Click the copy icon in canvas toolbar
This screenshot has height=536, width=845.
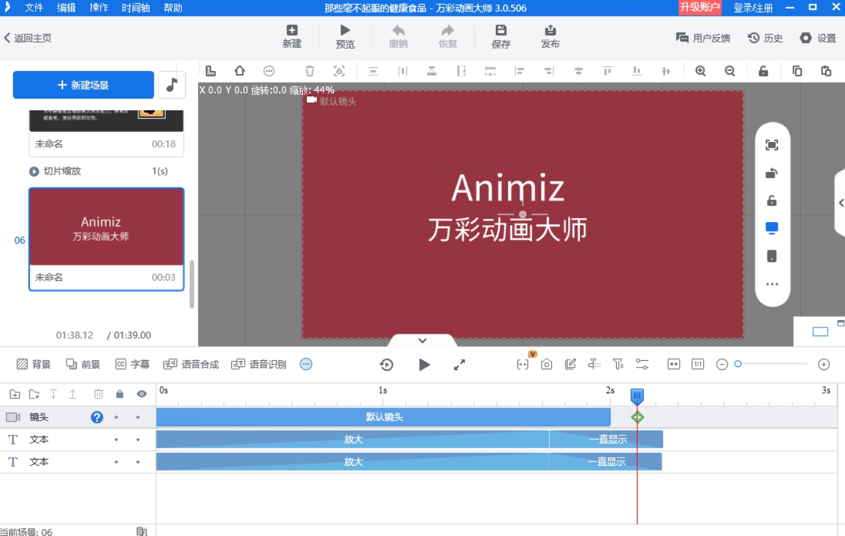coord(797,71)
